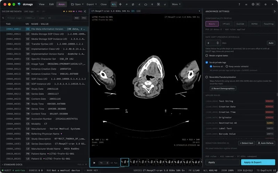Click the Auto date shift button
The image size is (278, 173).
coord(271,43)
